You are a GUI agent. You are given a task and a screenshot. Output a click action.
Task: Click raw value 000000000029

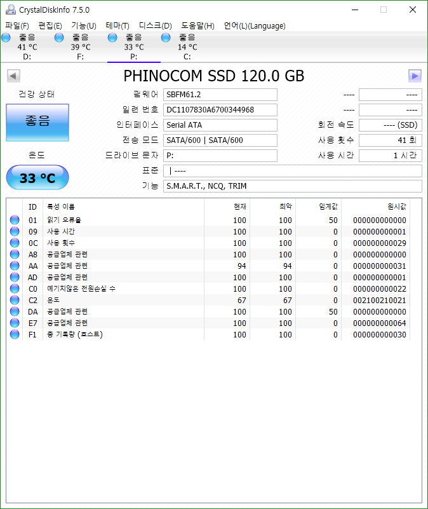[x=379, y=243]
